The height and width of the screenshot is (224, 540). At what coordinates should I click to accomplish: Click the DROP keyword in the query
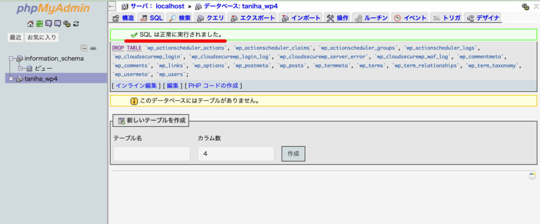point(119,48)
